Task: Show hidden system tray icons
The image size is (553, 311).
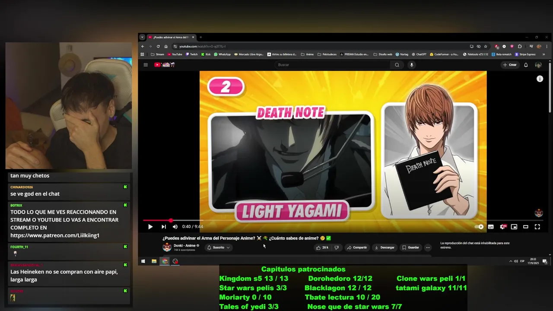Action: pyautogui.click(x=511, y=261)
